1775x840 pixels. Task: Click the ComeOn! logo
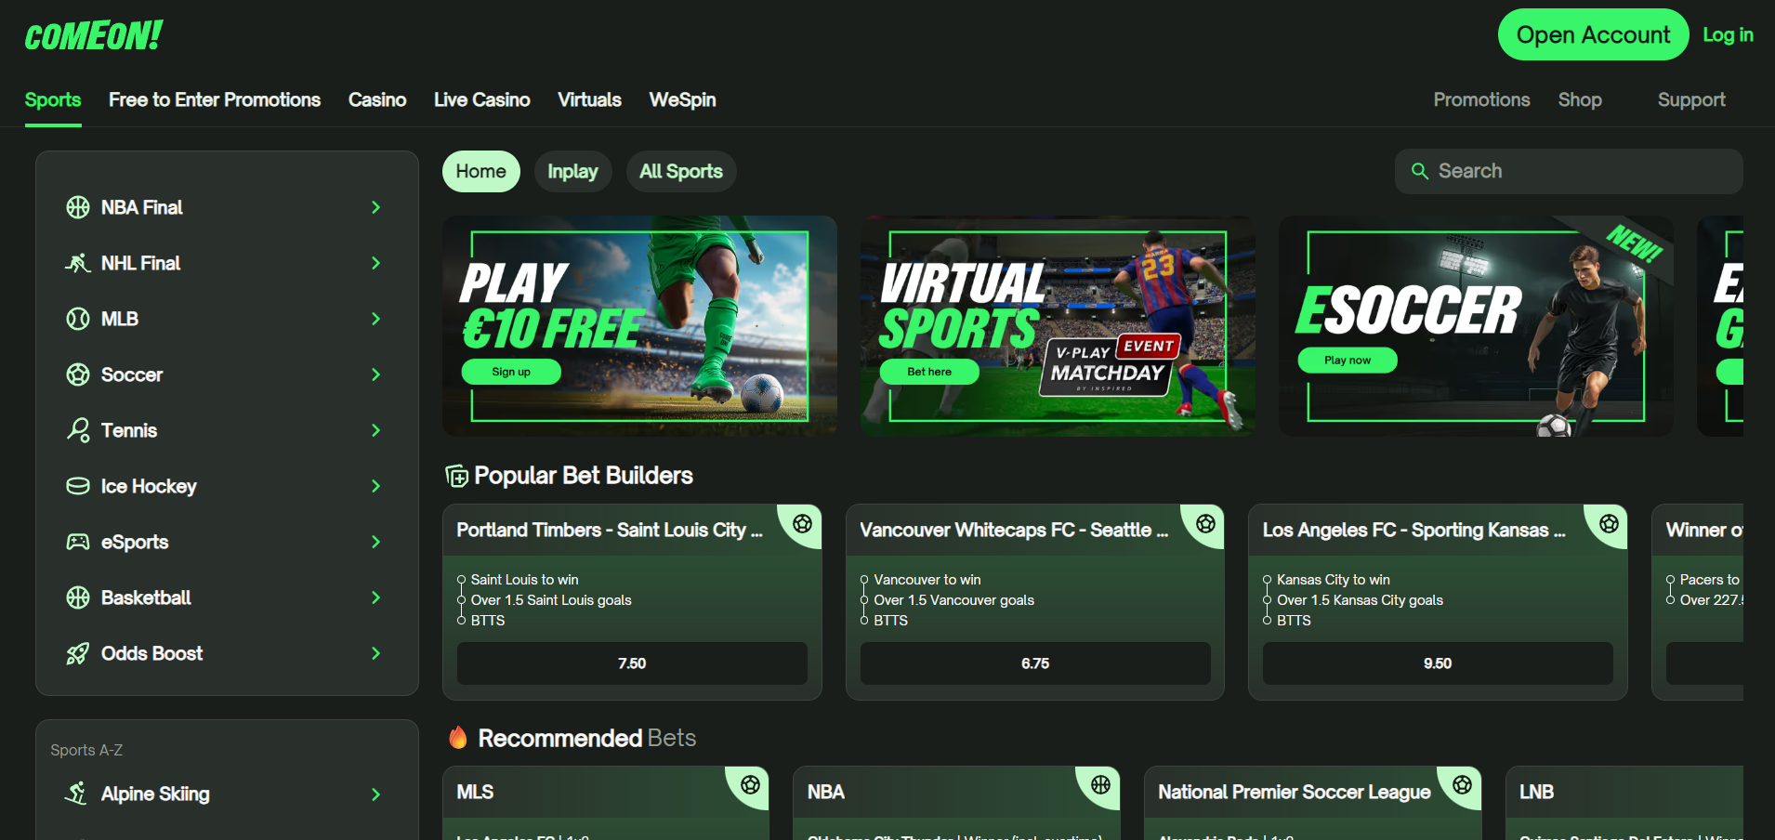[x=94, y=36]
